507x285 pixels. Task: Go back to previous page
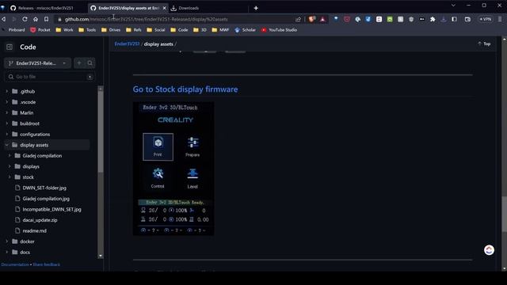[3, 19]
